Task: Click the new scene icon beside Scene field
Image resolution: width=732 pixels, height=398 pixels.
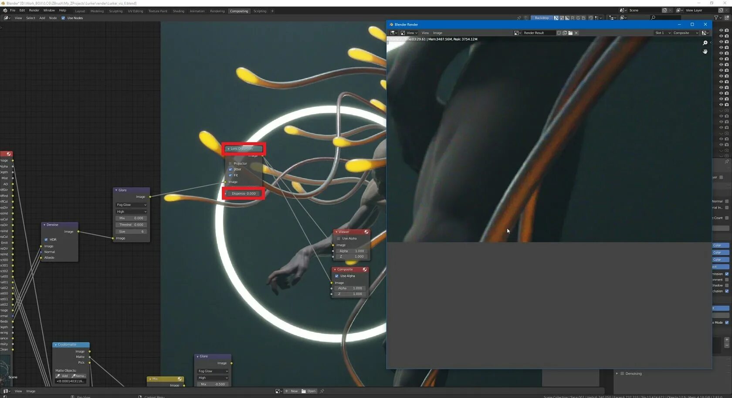Action: (664, 10)
